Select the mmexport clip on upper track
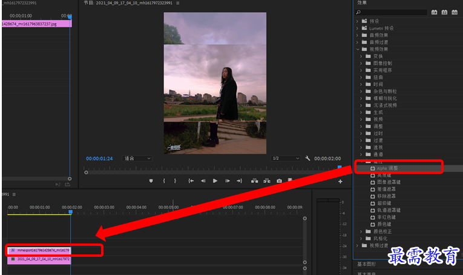 tap(39, 250)
